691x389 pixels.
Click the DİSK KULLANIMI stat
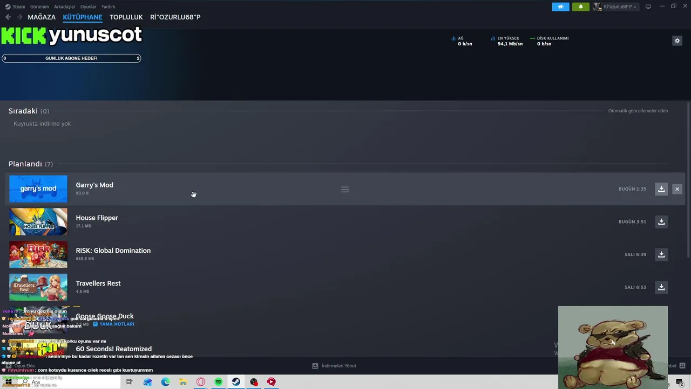click(550, 41)
